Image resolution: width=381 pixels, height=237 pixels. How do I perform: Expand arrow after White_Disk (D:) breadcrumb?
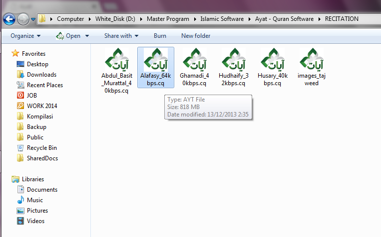(x=141, y=19)
